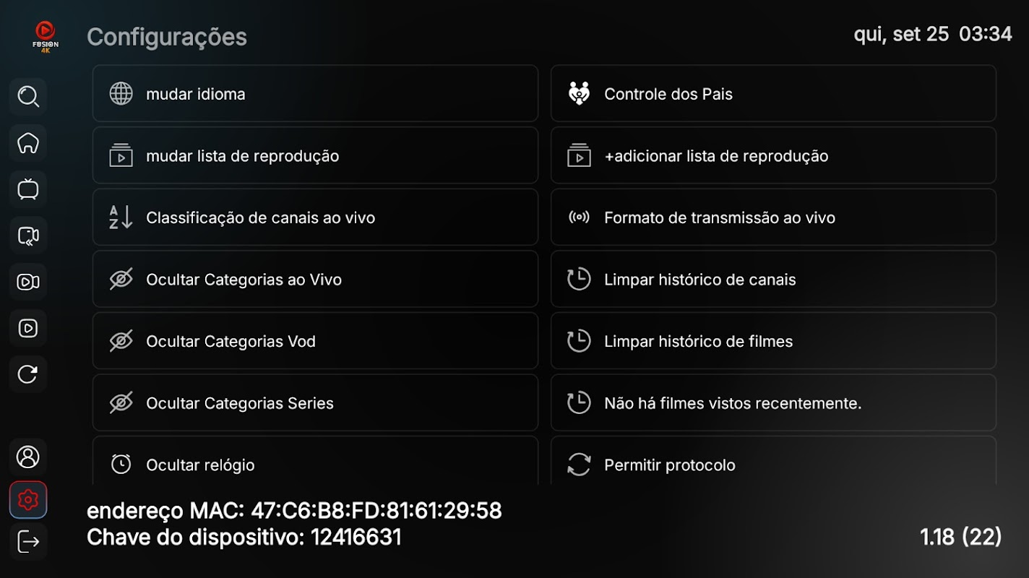Open Live TV sidebar icon

click(28, 189)
